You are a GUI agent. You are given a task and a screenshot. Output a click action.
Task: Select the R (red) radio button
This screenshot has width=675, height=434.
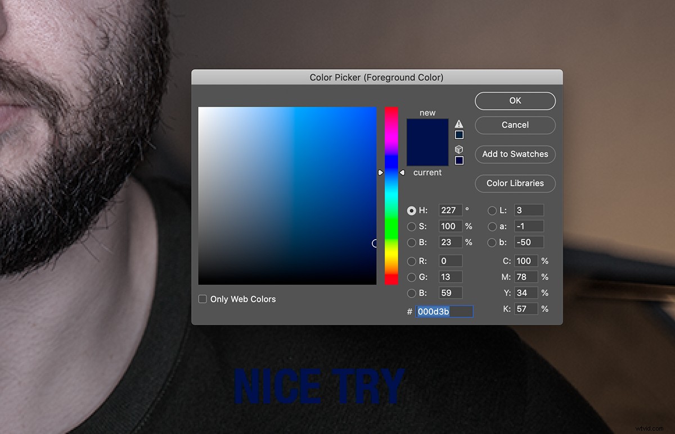point(411,261)
